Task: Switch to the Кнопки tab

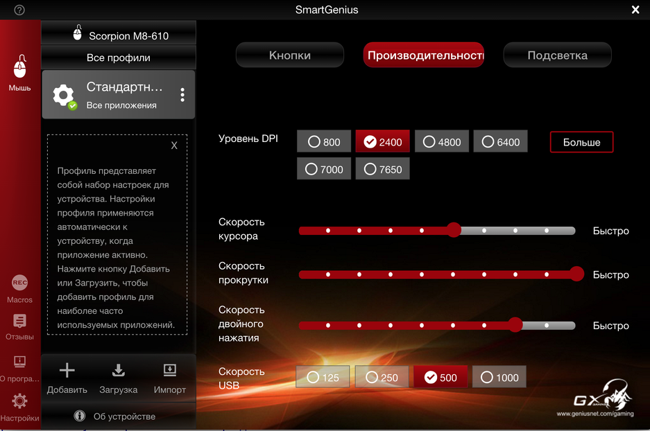Action: [x=290, y=55]
